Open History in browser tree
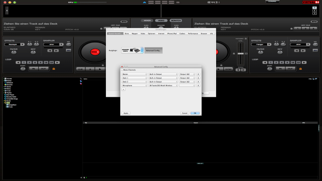Image resolution: width=322 pixels, height=181 pixels. [x=8, y=88]
